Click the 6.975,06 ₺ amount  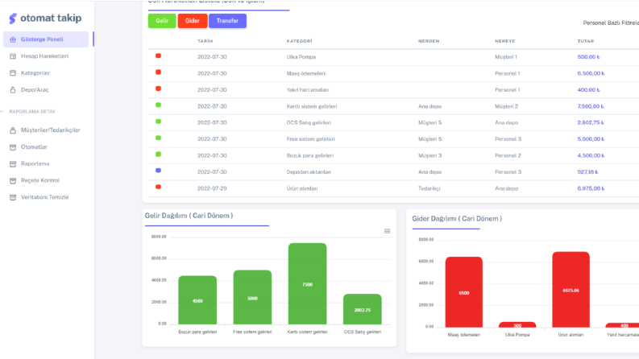591,188
